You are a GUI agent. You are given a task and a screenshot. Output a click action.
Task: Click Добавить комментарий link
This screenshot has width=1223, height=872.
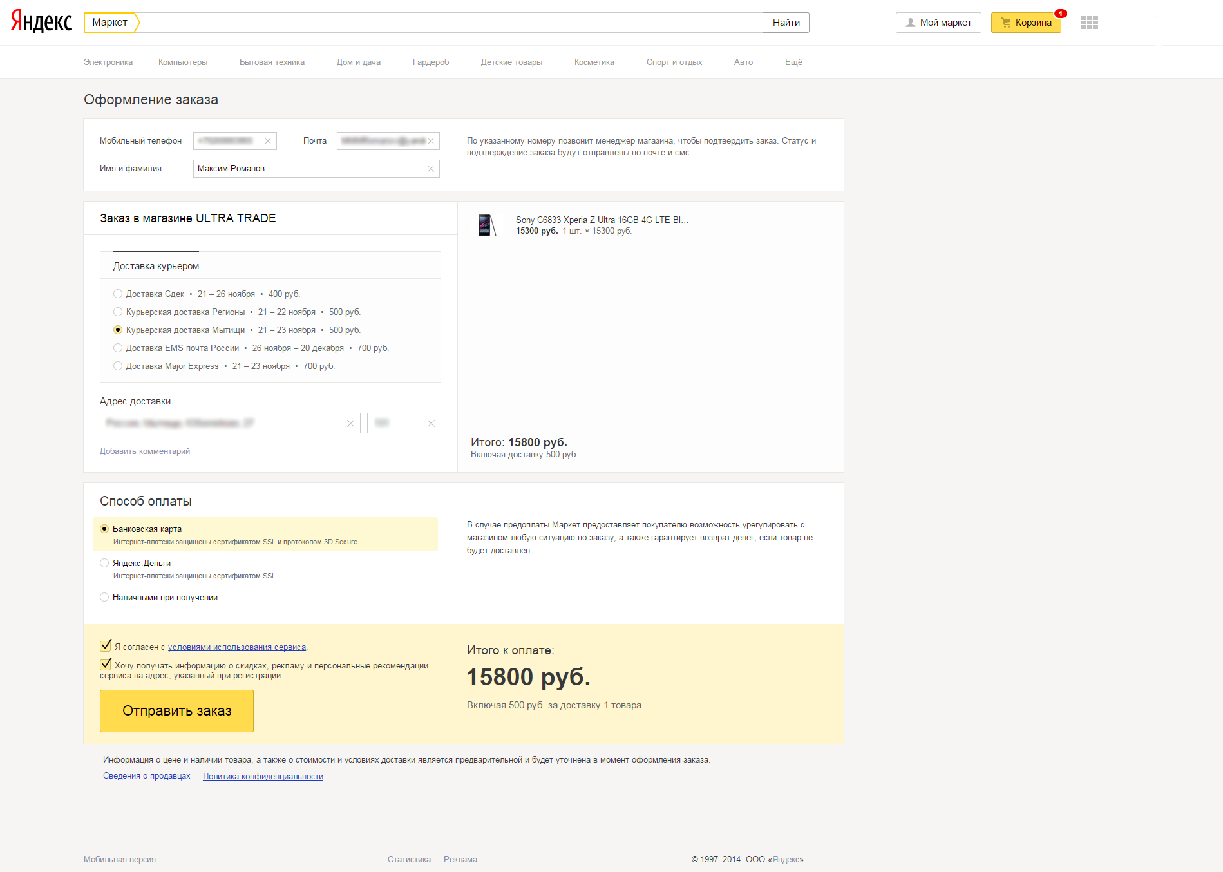point(145,451)
